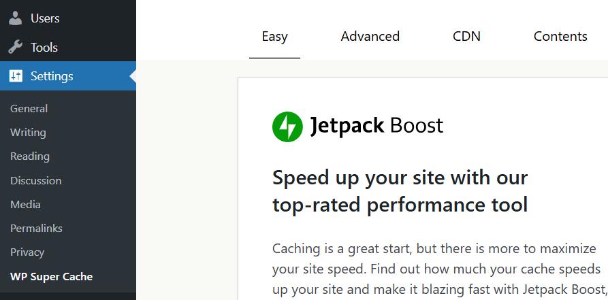Open Writing settings page
Viewport: 608px width, 300px height.
pyautogui.click(x=28, y=133)
